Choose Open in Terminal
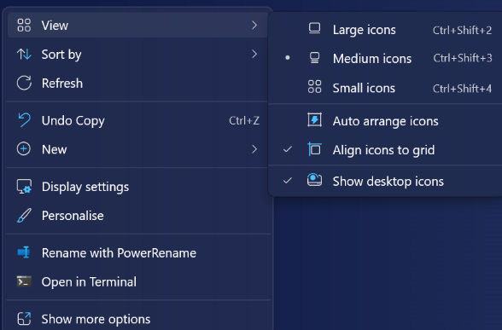 point(137,281)
